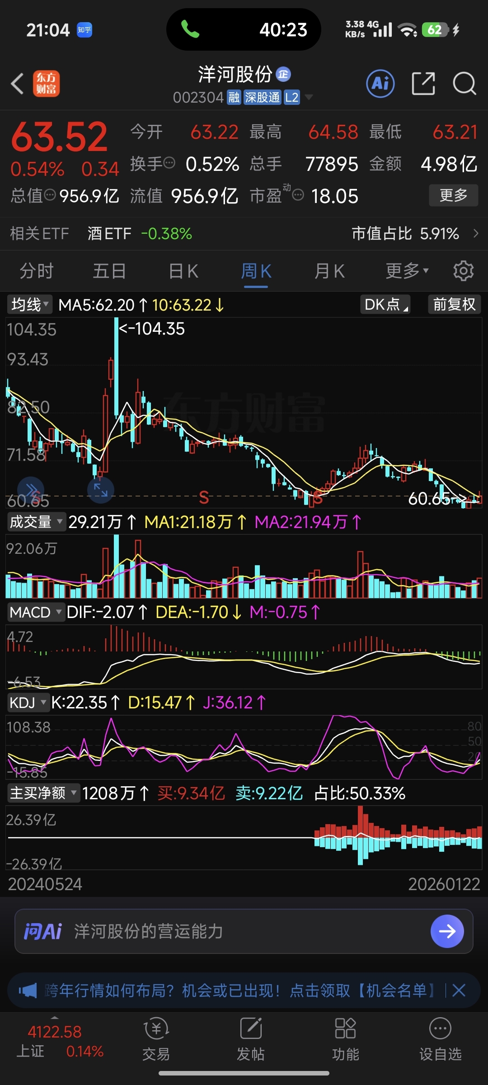The width and height of the screenshot is (488, 1085).
Task: Open the 成交量 indicator dropdown
Action: pyautogui.click(x=37, y=522)
